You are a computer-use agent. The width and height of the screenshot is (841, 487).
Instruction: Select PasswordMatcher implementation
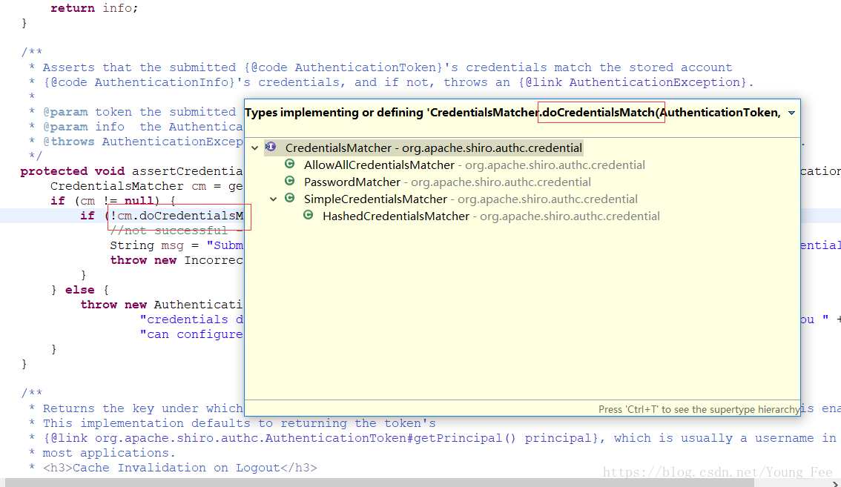click(447, 182)
